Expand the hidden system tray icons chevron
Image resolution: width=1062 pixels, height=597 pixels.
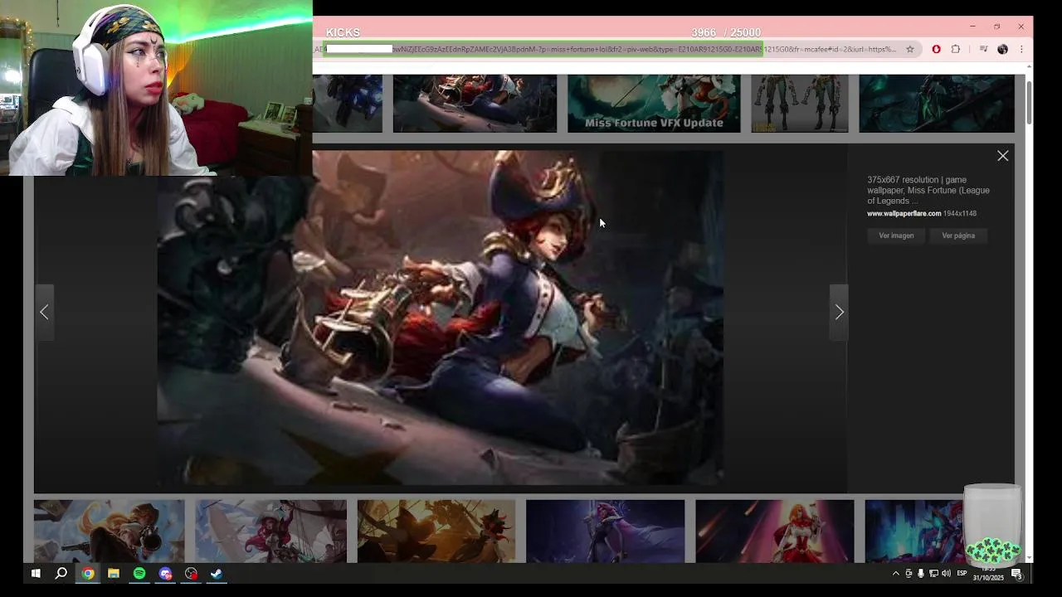coord(895,573)
